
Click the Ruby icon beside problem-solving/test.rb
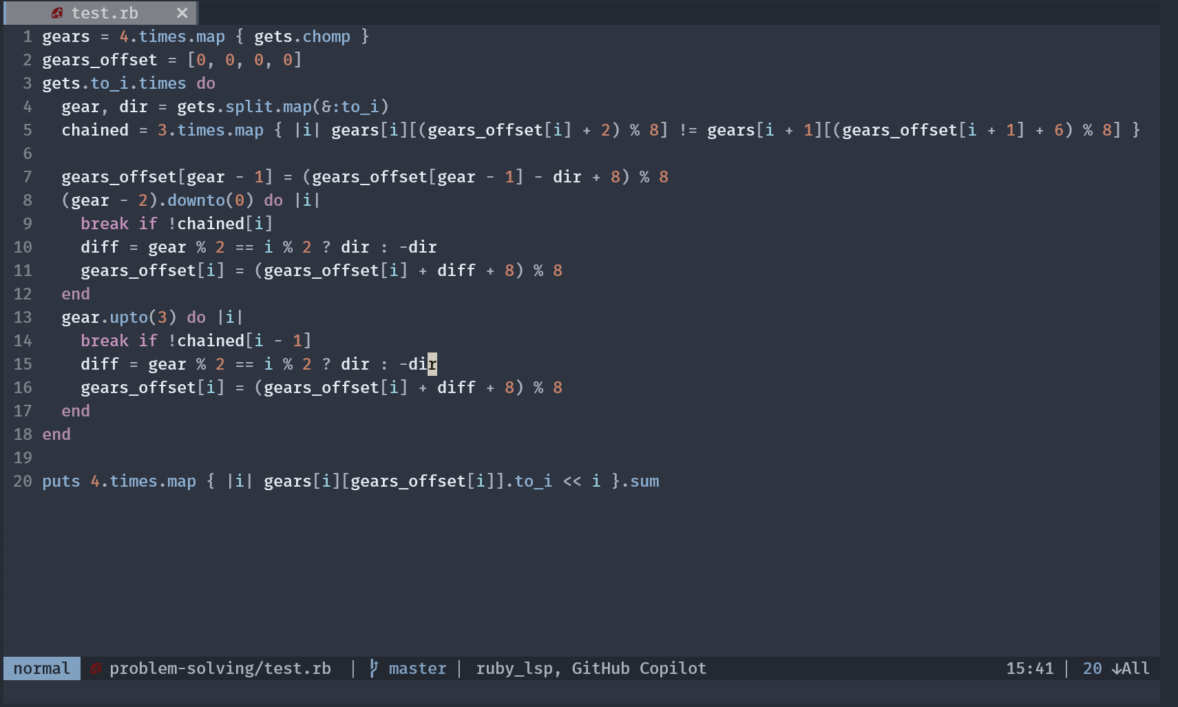point(96,668)
